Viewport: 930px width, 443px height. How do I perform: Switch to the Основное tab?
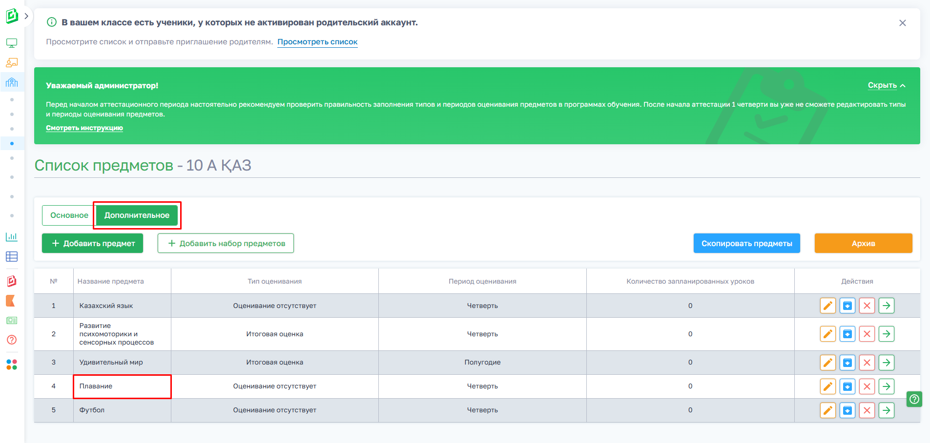click(x=69, y=215)
